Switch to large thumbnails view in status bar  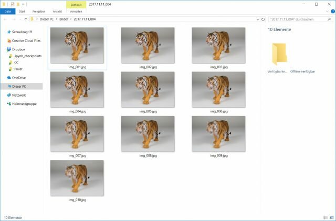click(x=332, y=217)
